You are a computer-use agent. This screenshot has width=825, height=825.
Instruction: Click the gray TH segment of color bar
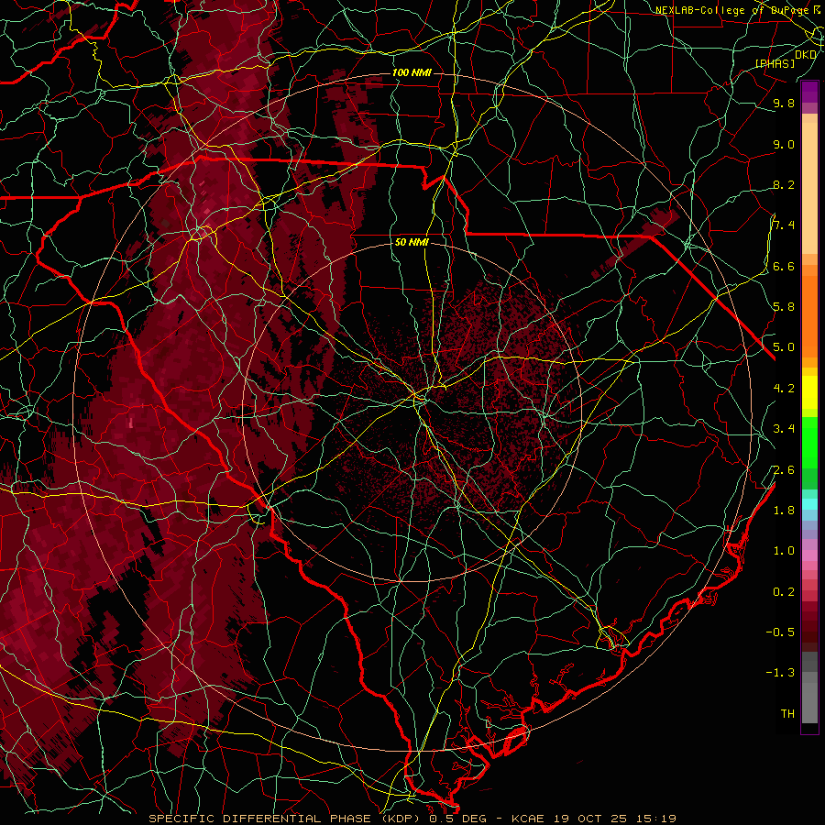pos(809,698)
